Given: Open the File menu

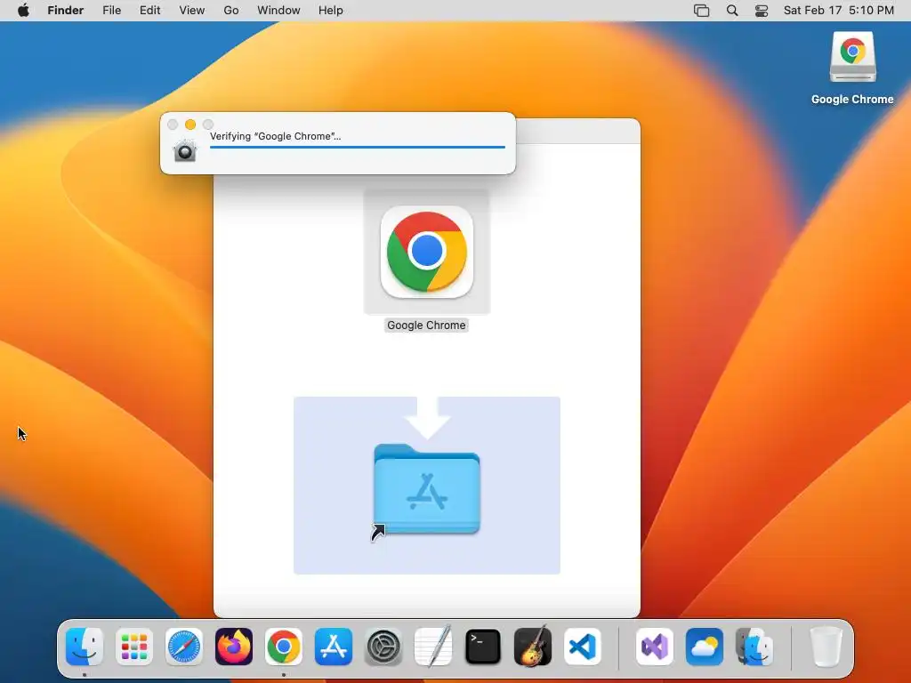Looking at the screenshot, I should (111, 11).
